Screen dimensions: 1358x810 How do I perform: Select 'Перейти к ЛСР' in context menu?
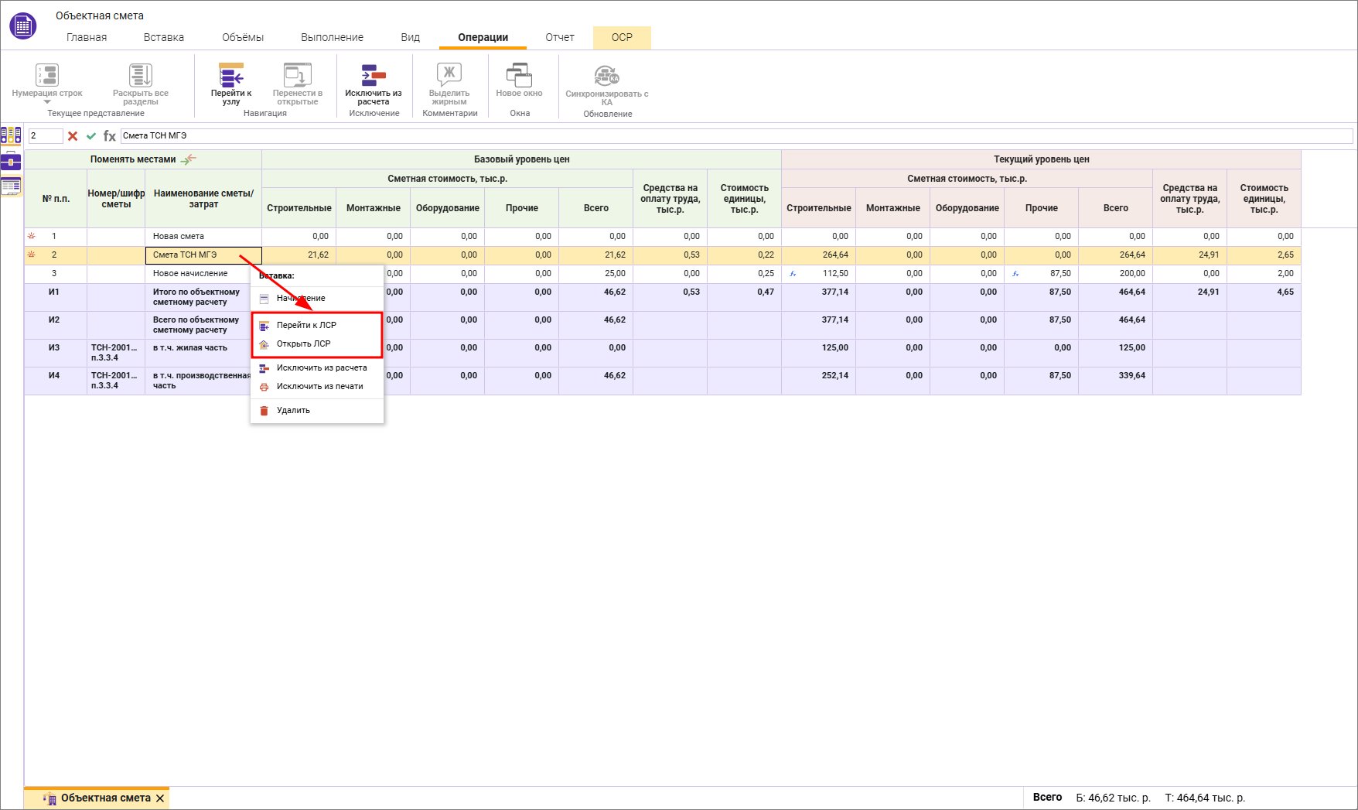click(x=306, y=326)
